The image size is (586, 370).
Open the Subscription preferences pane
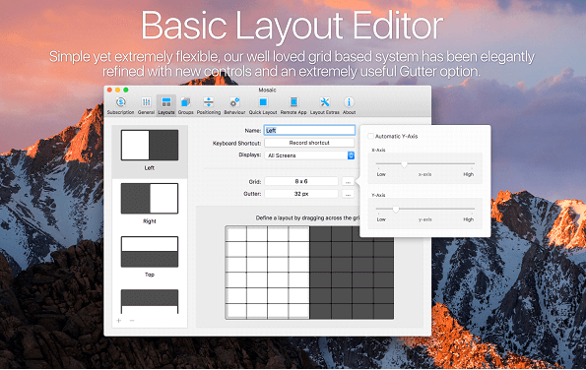point(120,105)
